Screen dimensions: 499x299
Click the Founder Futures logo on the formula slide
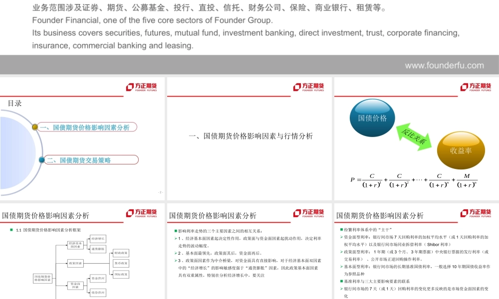pos(475,87)
